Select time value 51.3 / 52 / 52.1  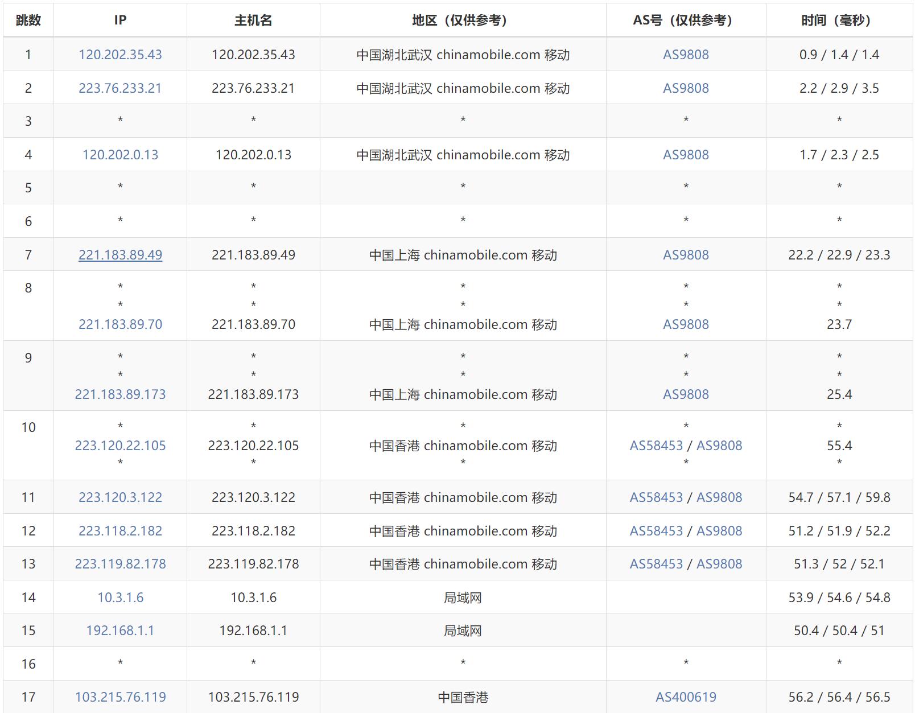click(839, 564)
